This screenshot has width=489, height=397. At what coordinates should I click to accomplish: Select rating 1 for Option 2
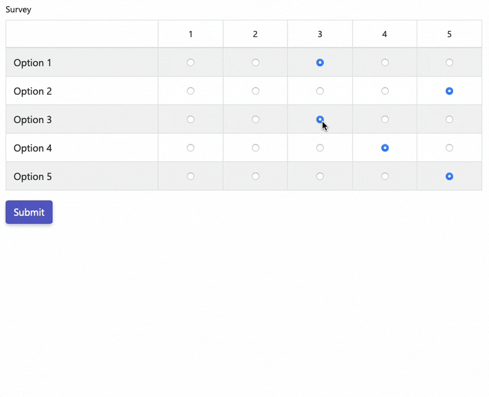[x=190, y=91]
